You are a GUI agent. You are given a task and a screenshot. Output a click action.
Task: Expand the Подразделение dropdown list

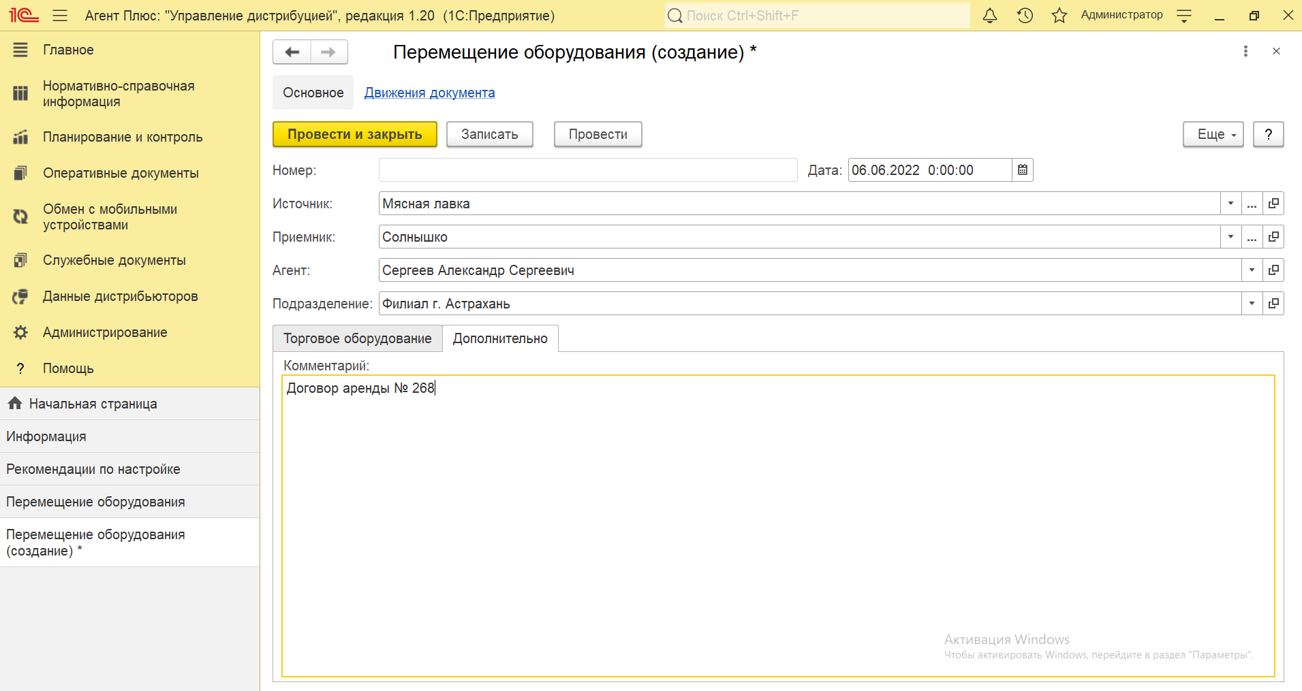[1252, 304]
